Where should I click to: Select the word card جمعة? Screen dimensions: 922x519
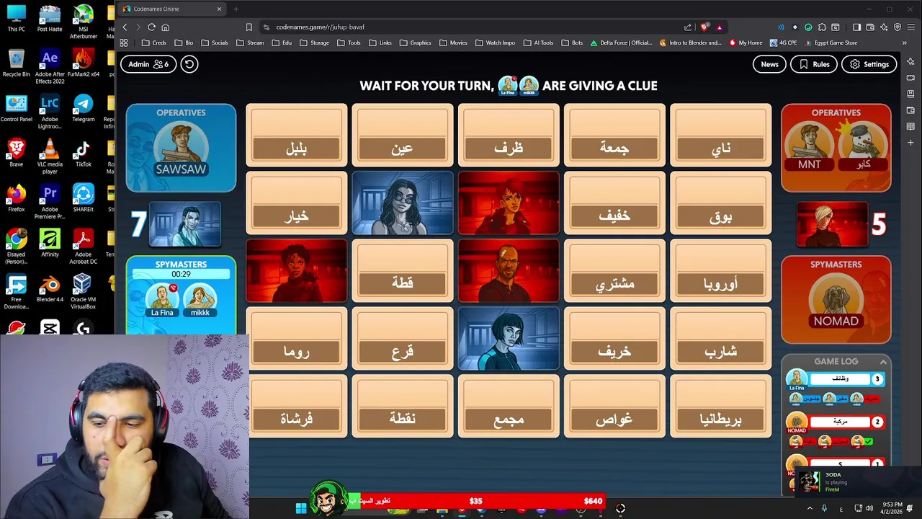click(x=614, y=135)
